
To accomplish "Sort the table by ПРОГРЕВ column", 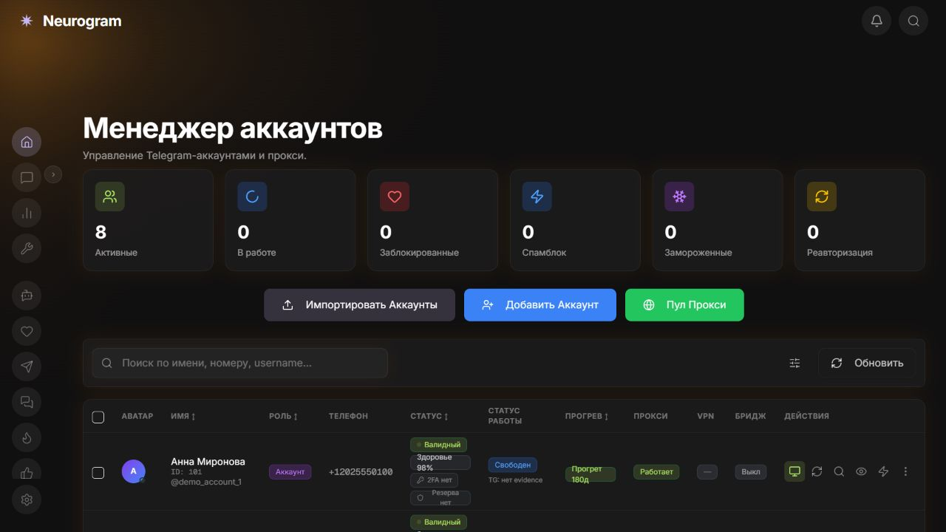I will 587,416.
